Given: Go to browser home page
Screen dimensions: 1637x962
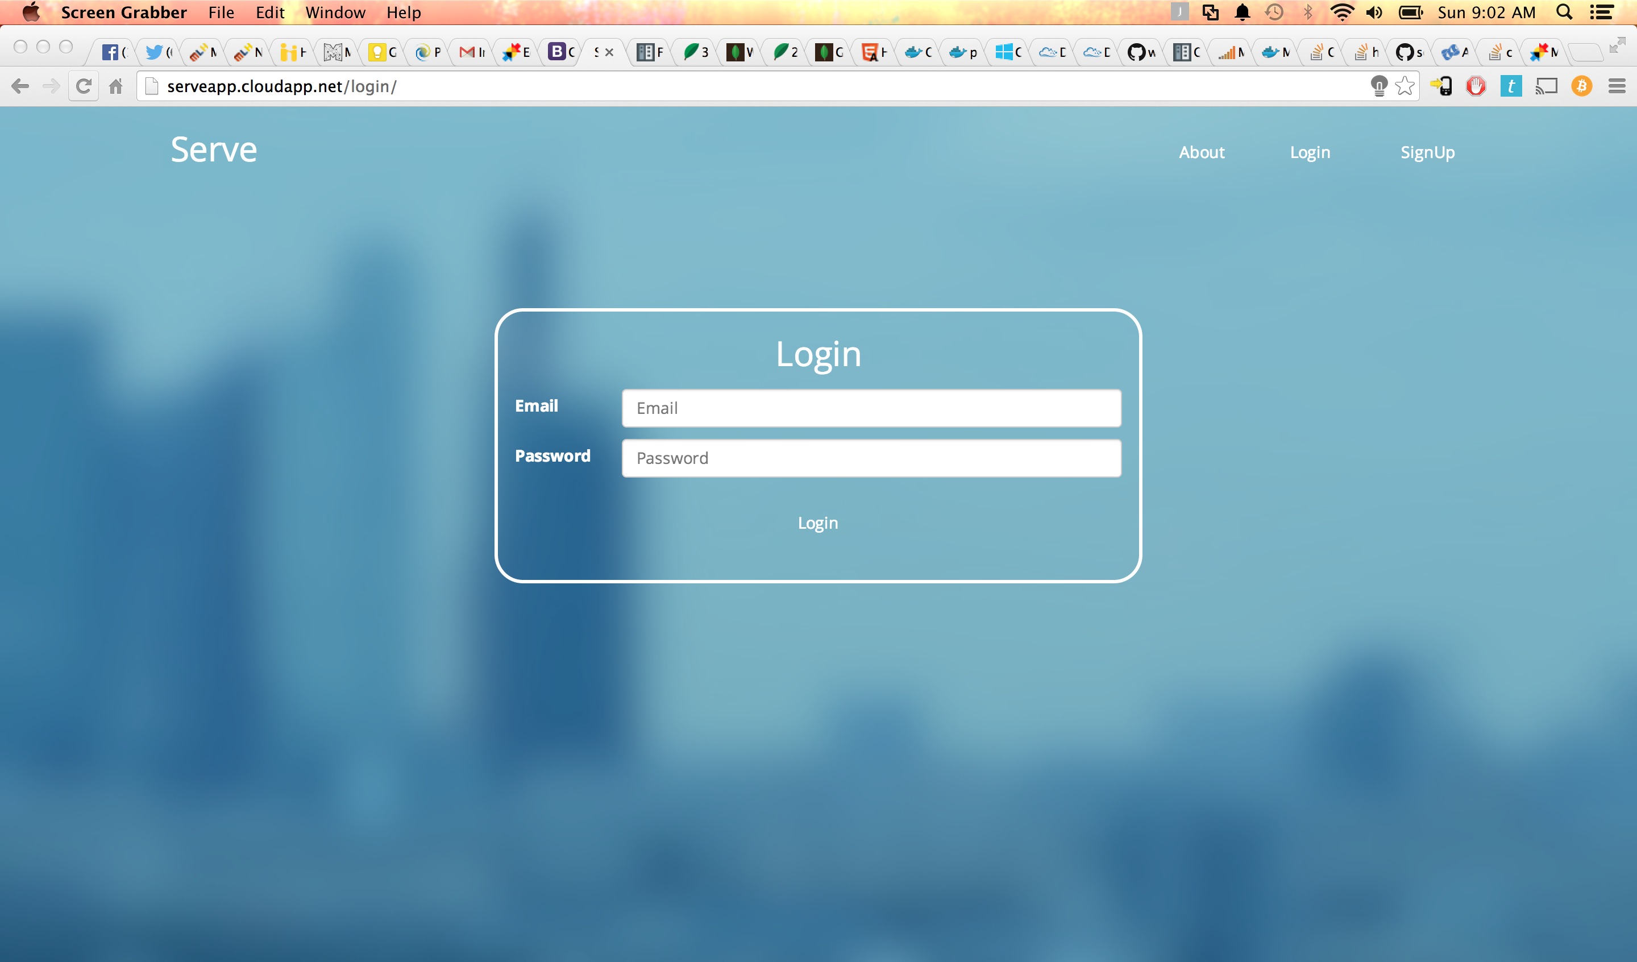Looking at the screenshot, I should click(115, 86).
